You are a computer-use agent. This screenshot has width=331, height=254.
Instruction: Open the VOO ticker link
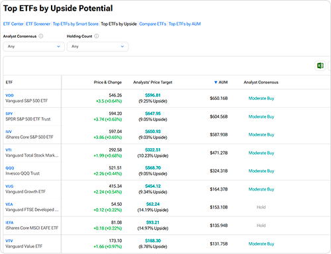pyautogui.click(x=9, y=95)
